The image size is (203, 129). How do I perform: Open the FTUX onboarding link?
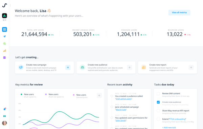click(178, 119)
